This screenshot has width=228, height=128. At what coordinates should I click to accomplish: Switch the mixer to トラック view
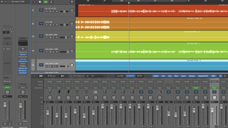pyautogui.click(x=130, y=76)
